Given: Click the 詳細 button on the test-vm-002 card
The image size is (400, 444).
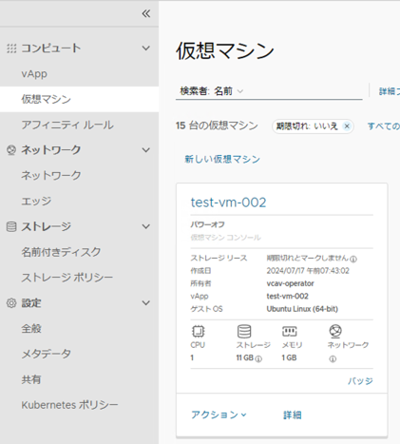Looking at the screenshot, I should tap(293, 415).
